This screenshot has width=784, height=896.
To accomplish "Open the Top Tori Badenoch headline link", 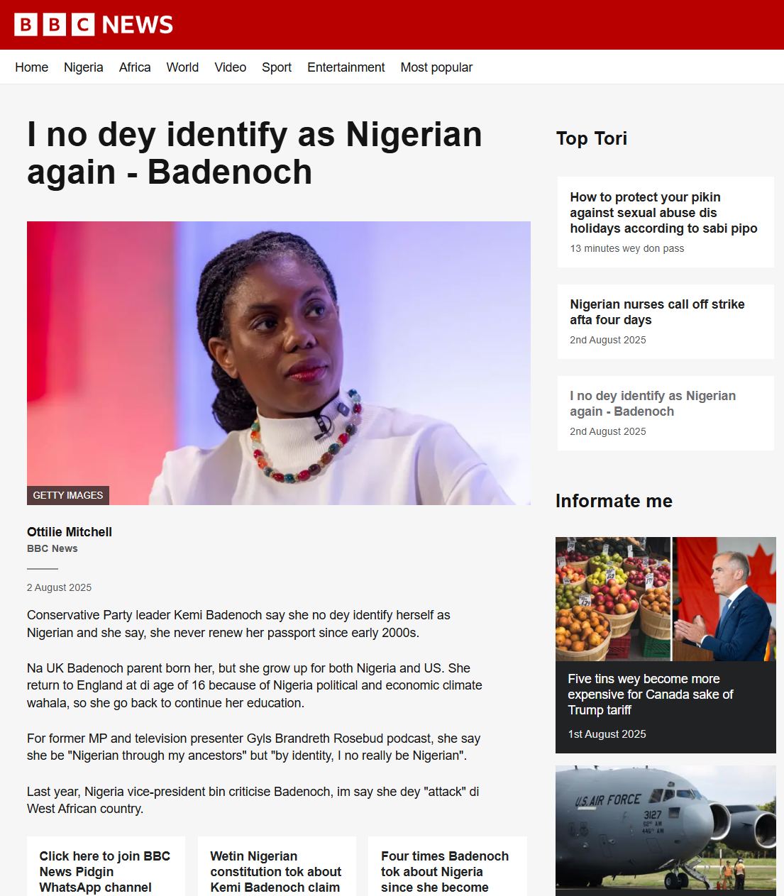I will pyautogui.click(x=653, y=404).
